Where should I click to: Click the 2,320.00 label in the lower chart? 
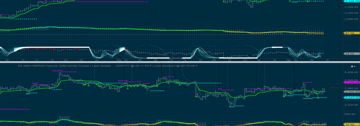pos(351,105)
